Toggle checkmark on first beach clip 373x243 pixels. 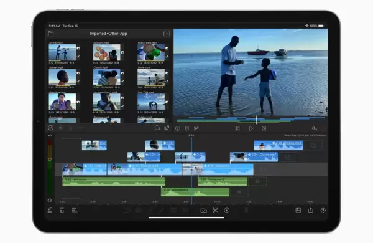[78, 57]
